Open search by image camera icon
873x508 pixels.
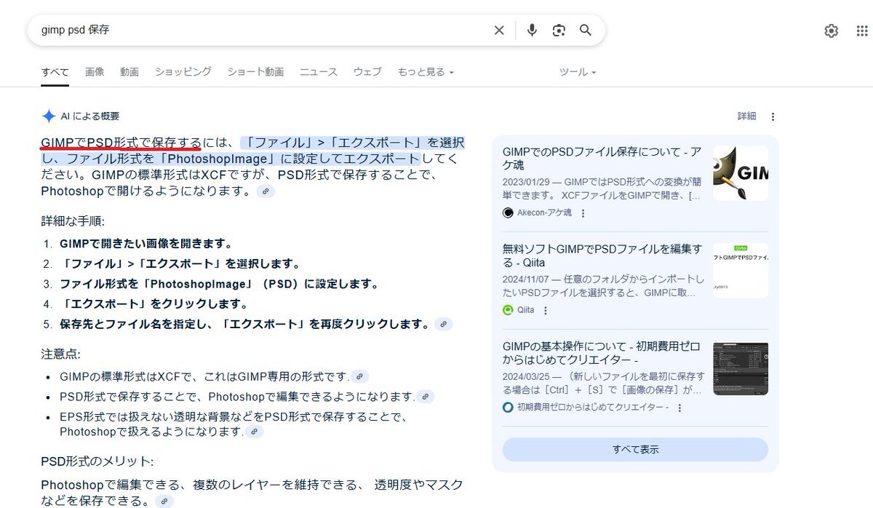[x=559, y=30]
